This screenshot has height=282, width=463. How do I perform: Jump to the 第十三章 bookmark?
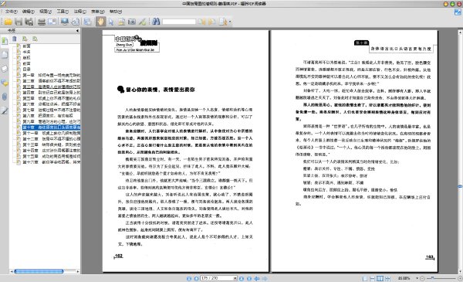(51, 144)
